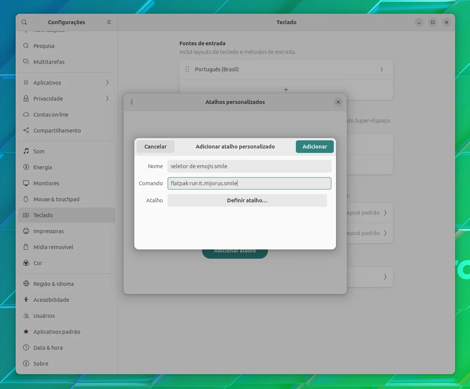Image resolution: width=470 pixels, height=389 pixels.
Task: Expand the Aplicativos submenu chevron
Action: pos(107,82)
